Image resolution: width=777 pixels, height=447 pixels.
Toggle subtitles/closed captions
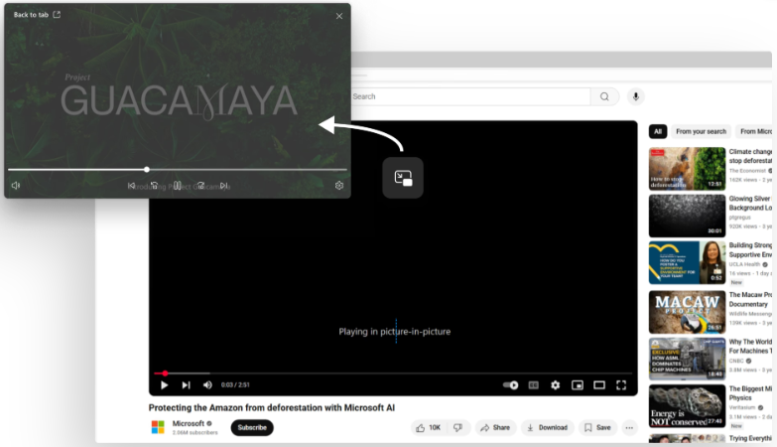coord(533,385)
